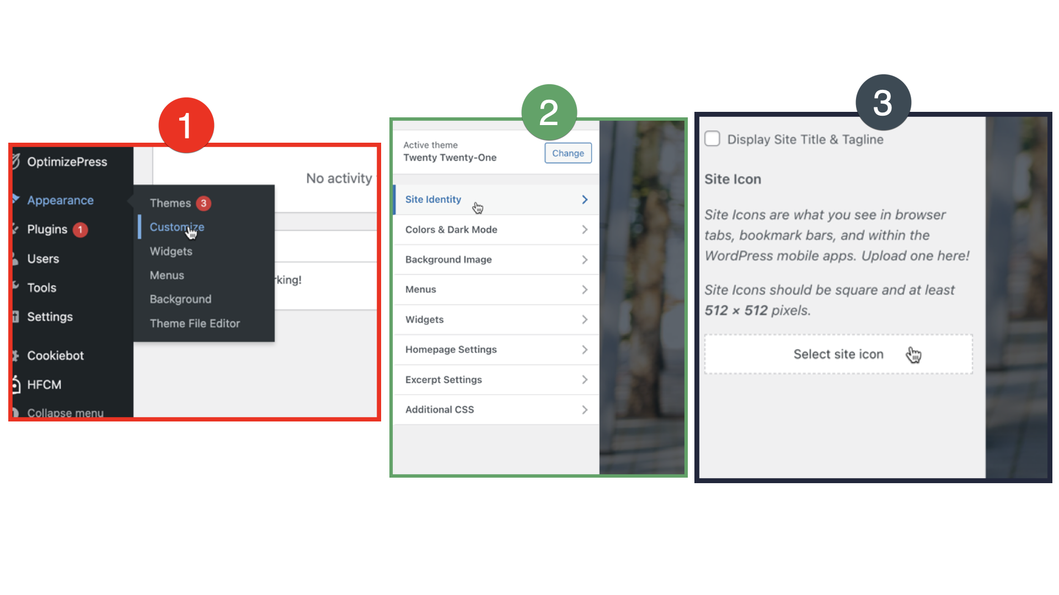This screenshot has width=1059, height=595.
Task: Click the Background Image chevron
Action: click(585, 259)
